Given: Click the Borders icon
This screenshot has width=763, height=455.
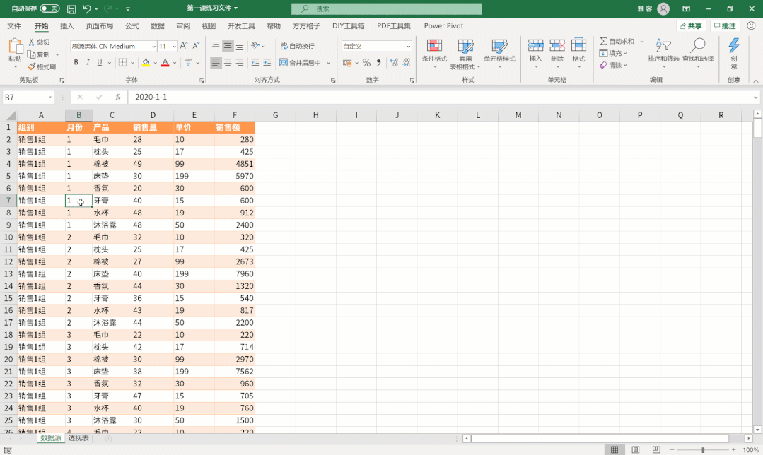Looking at the screenshot, I should (122, 62).
